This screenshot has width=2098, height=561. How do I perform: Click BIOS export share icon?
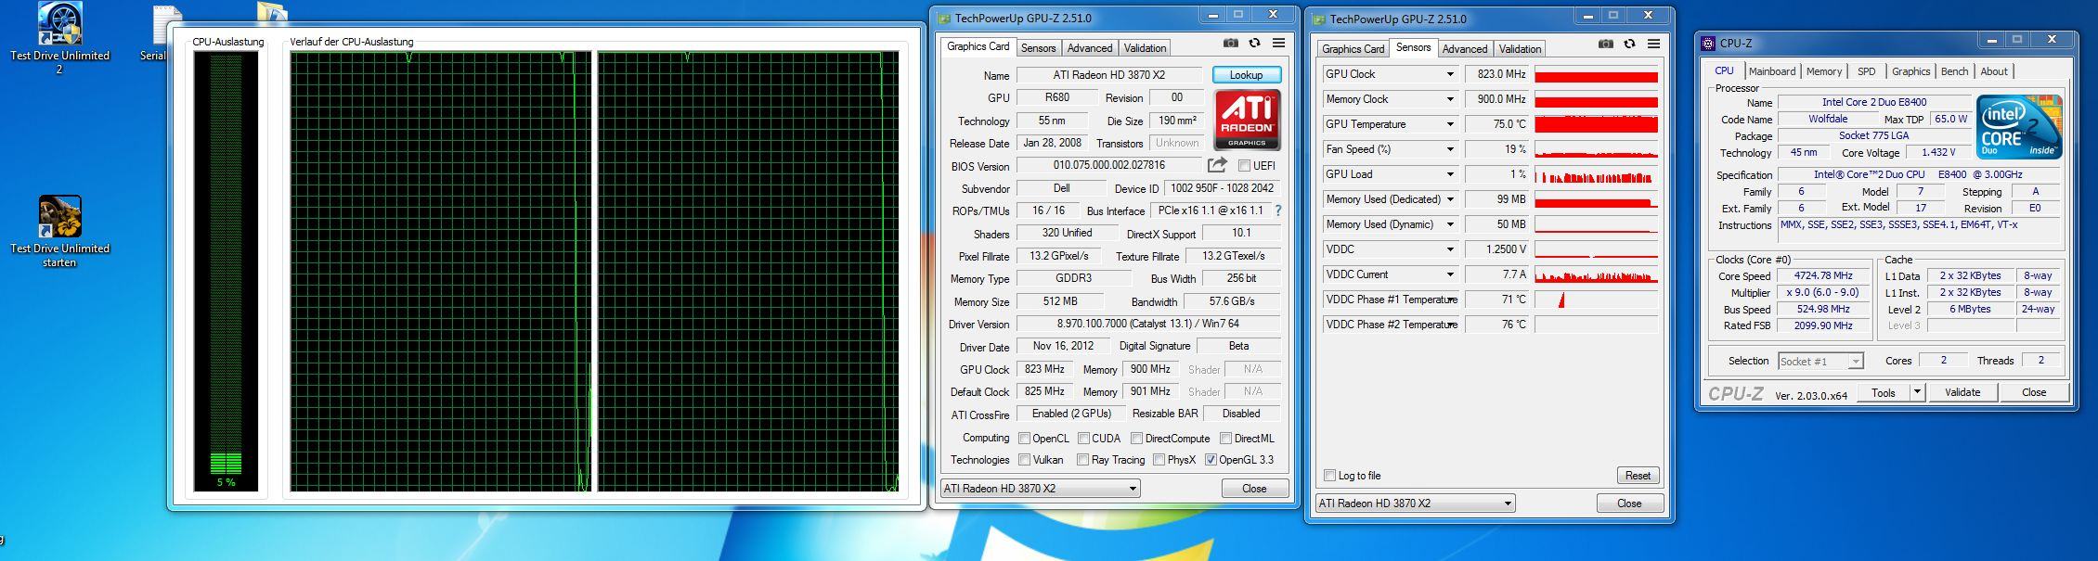[x=1217, y=165]
